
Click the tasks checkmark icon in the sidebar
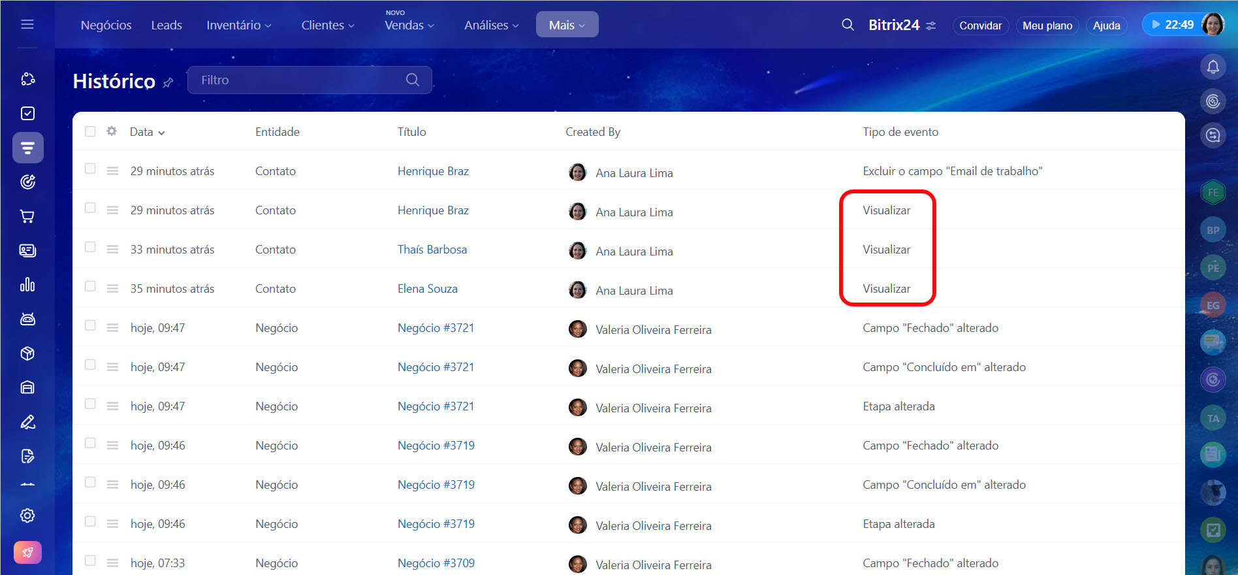27,113
